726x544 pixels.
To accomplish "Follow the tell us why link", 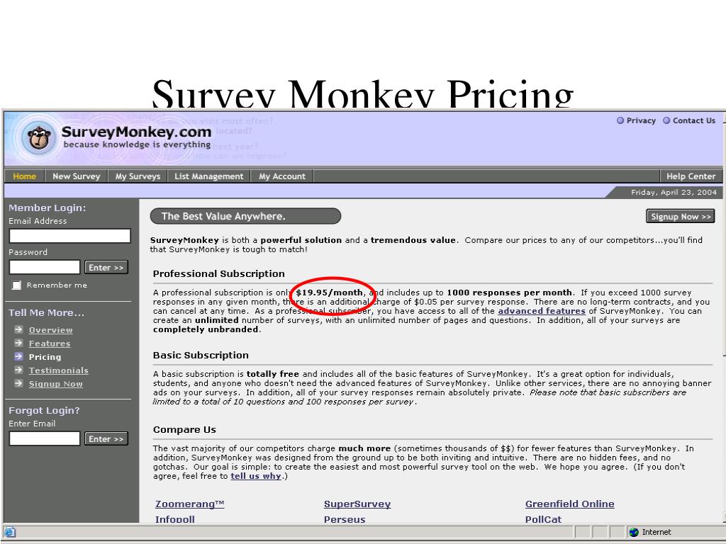I will click(x=256, y=476).
